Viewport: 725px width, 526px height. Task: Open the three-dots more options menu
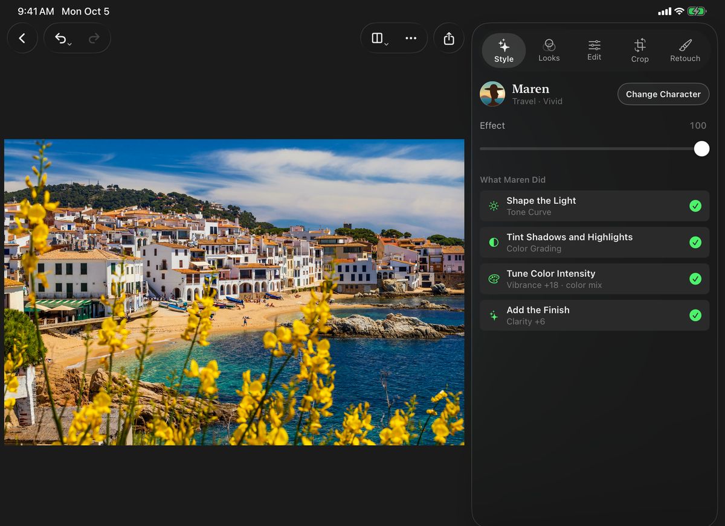(x=411, y=38)
